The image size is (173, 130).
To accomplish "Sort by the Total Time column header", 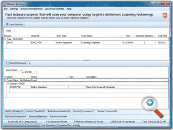I will [162, 36].
